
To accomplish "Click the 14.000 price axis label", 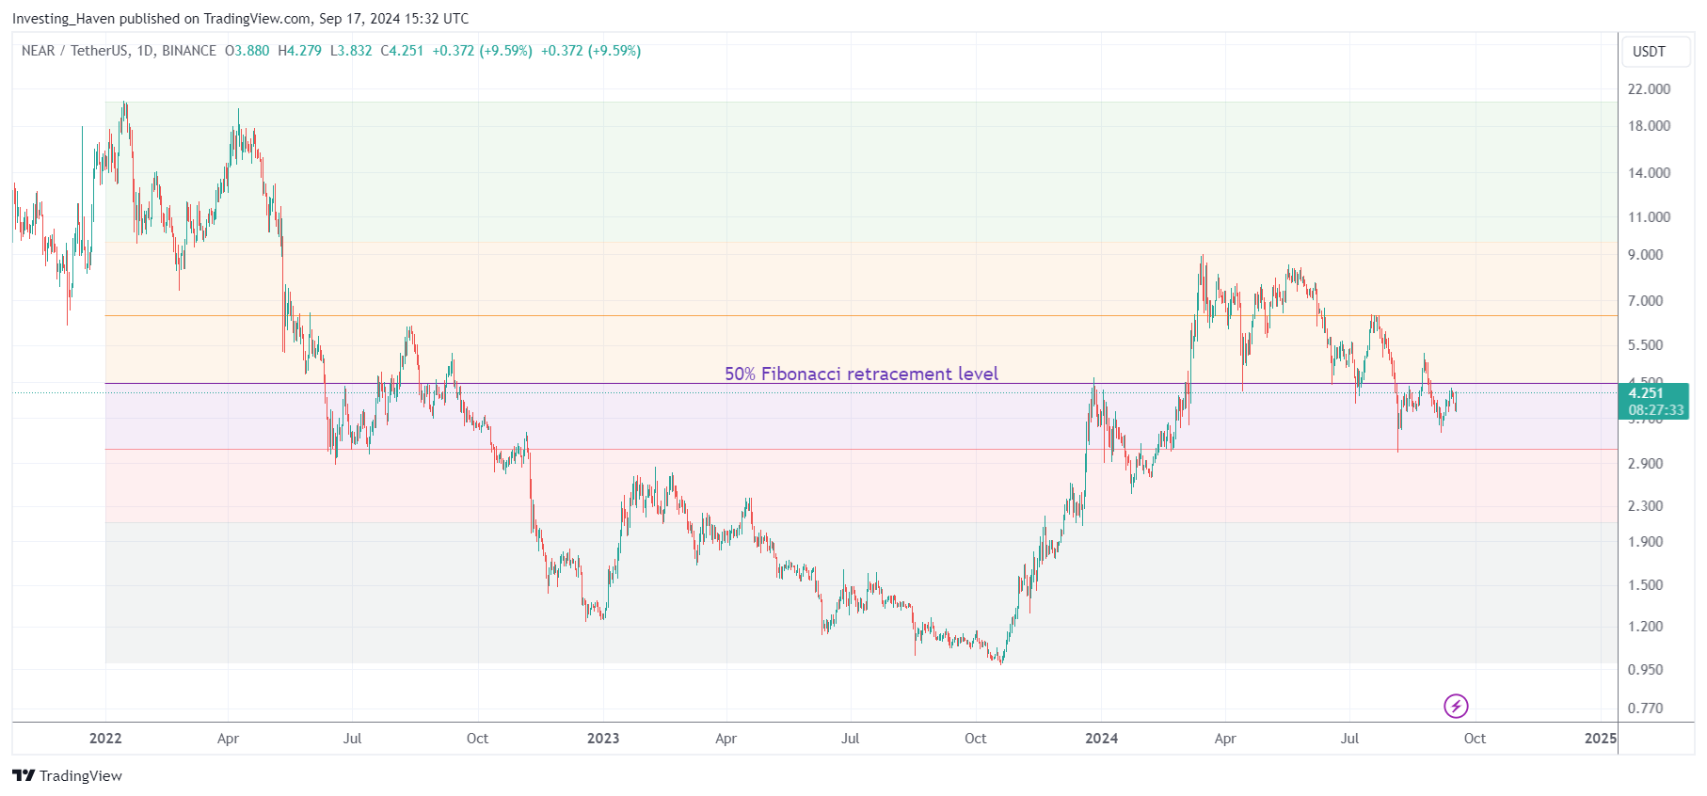I will click(x=1650, y=173).
